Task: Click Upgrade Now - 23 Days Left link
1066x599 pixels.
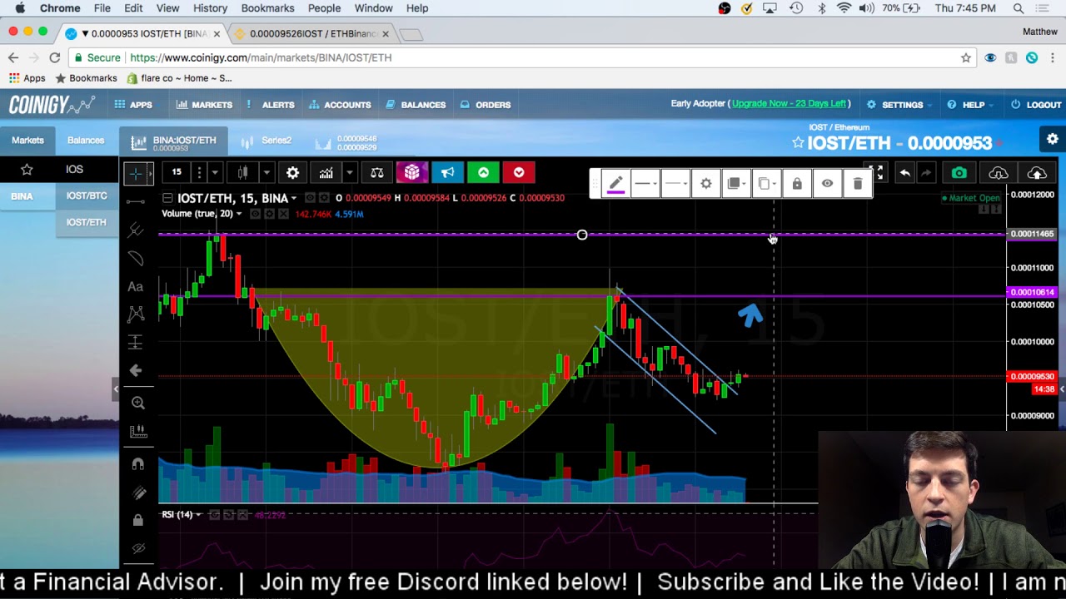Action: pyautogui.click(x=789, y=103)
